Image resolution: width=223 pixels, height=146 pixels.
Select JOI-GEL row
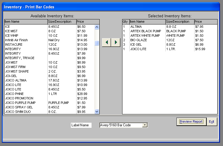(50, 76)
